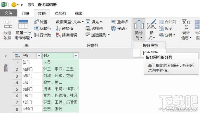
Task: Open the quick access toolbar customize arrow
Action: click(22, 5)
